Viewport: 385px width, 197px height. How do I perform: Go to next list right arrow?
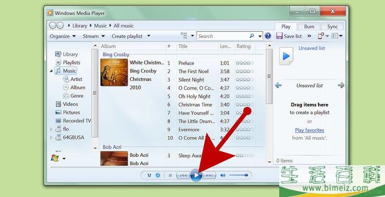(341, 85)
